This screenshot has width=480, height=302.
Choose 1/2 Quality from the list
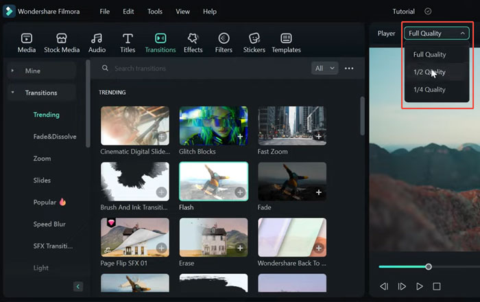429,72
